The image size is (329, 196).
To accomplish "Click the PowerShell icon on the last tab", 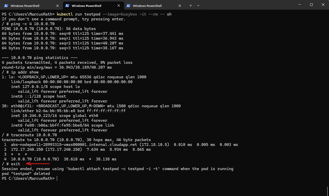I will 128,6.
